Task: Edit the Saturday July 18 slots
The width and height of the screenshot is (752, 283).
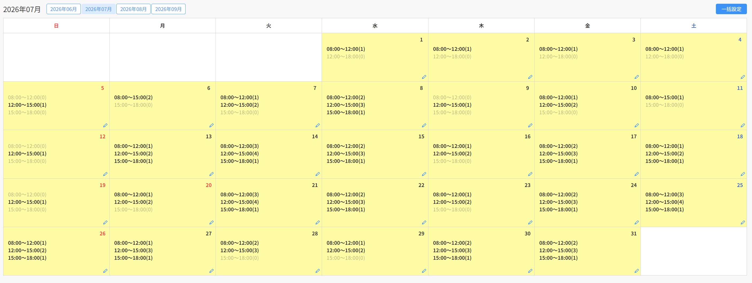Action: (x=743, y=174)
